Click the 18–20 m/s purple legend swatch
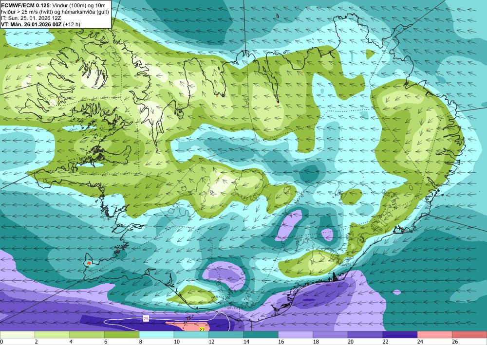The width and height of the screenshot is (487, 345). 331,335
